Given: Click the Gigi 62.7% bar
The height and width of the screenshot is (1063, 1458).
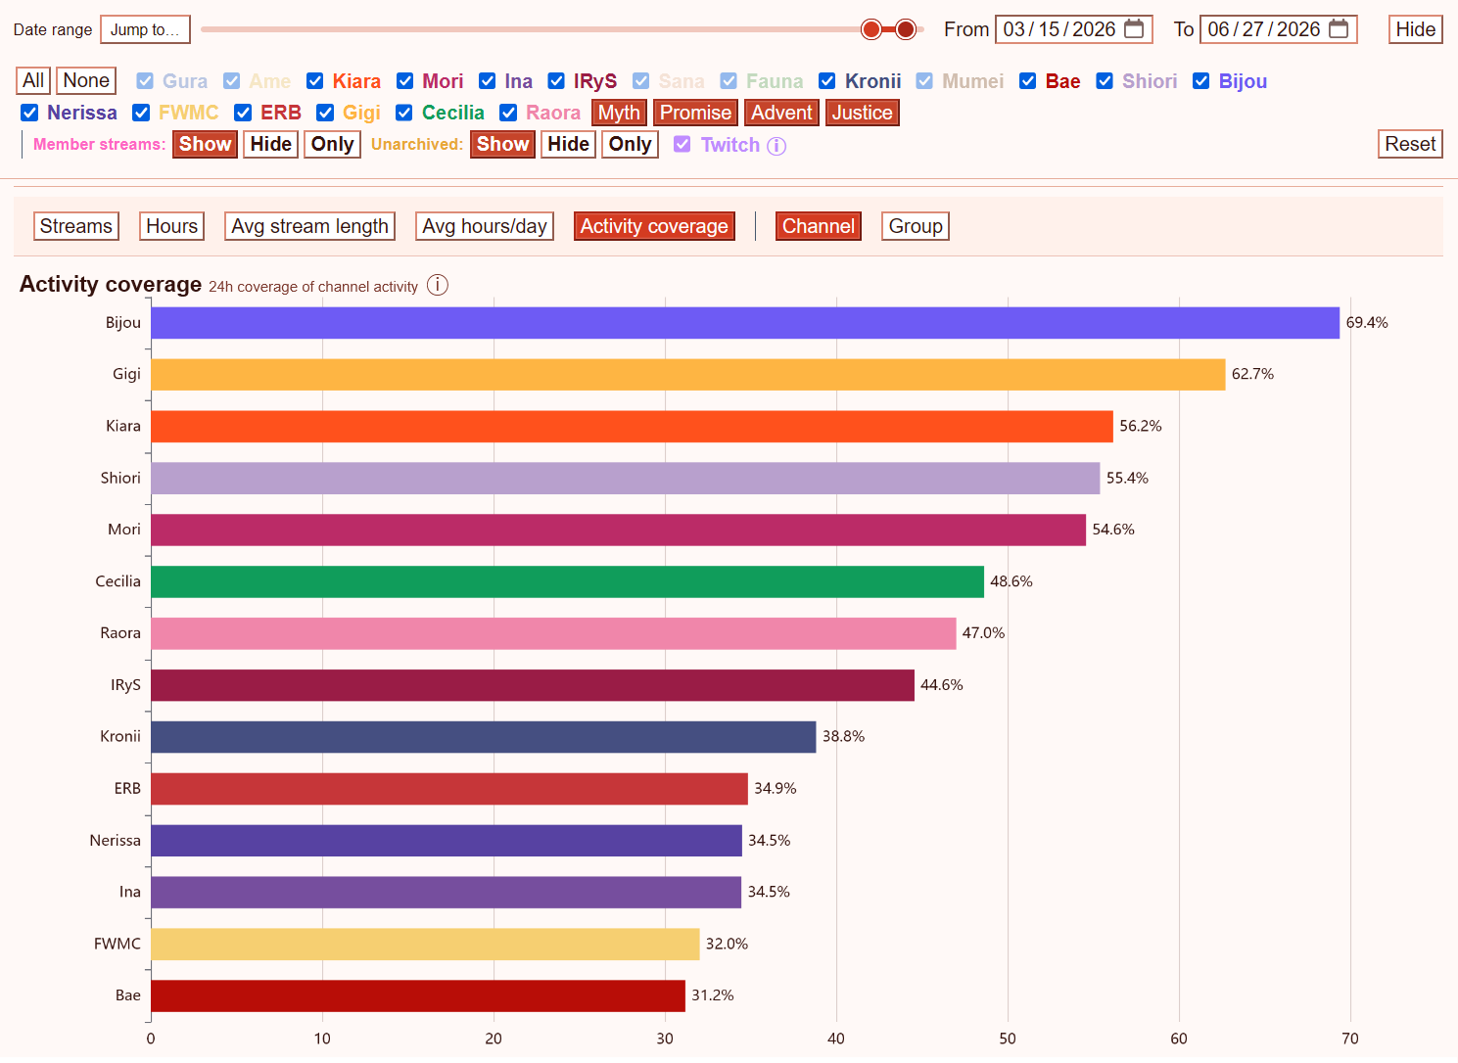Looking at the screenshot, I should tap(688, 375).
